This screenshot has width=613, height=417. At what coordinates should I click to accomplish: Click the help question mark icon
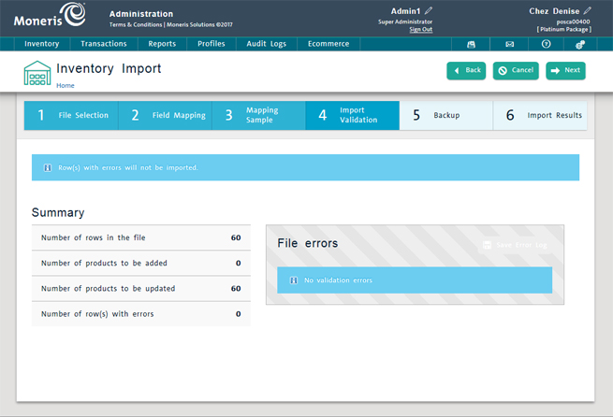coord(547,44)
